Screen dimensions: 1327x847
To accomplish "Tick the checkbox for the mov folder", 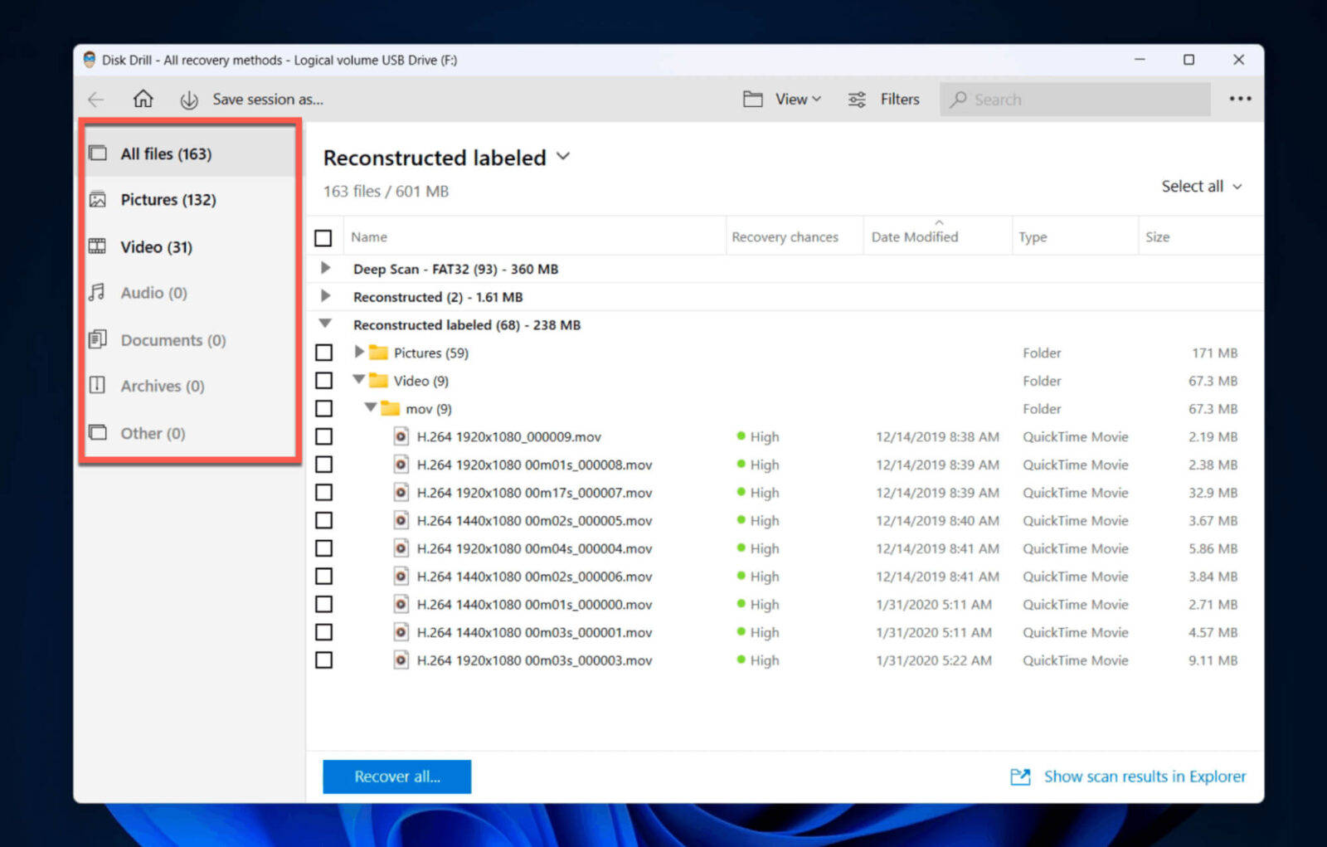I will pyautogui.click(x=324, y=408).
